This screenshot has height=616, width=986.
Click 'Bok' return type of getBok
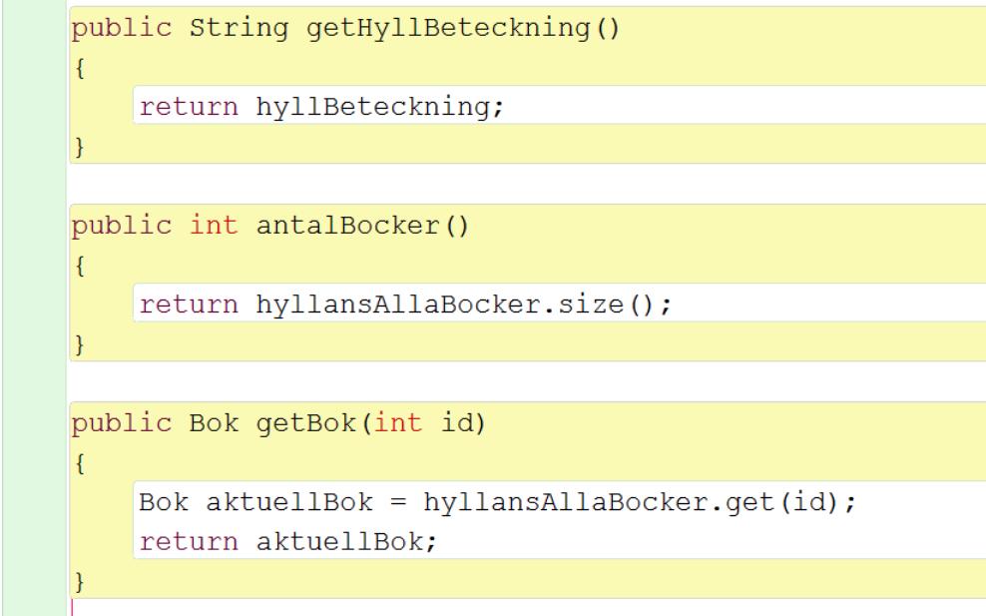214,423
